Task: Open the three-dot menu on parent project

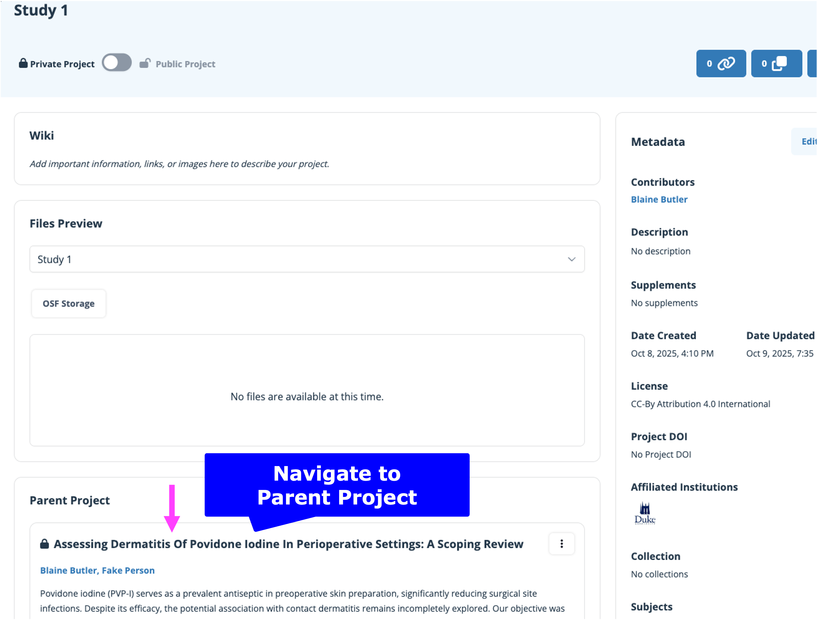Action: pyautogui.click(x=561, y=543)
